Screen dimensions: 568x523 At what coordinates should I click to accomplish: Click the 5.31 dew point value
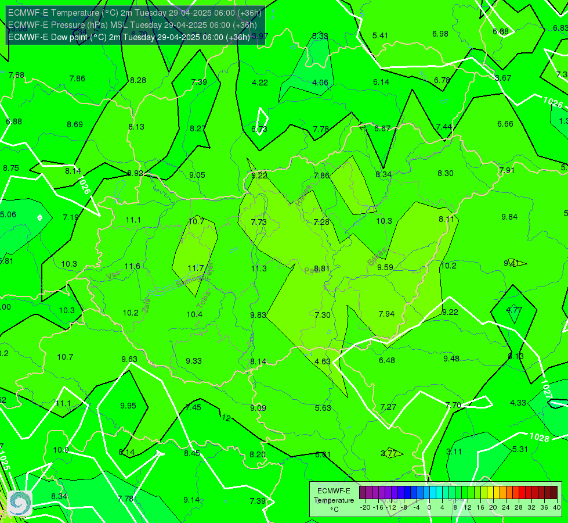(520, 449)
